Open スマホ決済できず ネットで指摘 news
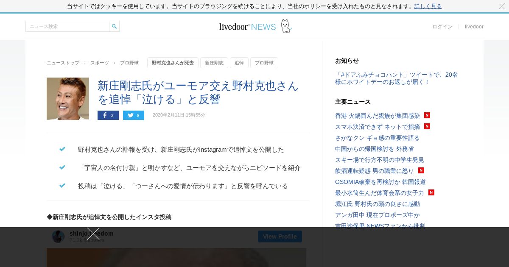 [x=378, y=127]
